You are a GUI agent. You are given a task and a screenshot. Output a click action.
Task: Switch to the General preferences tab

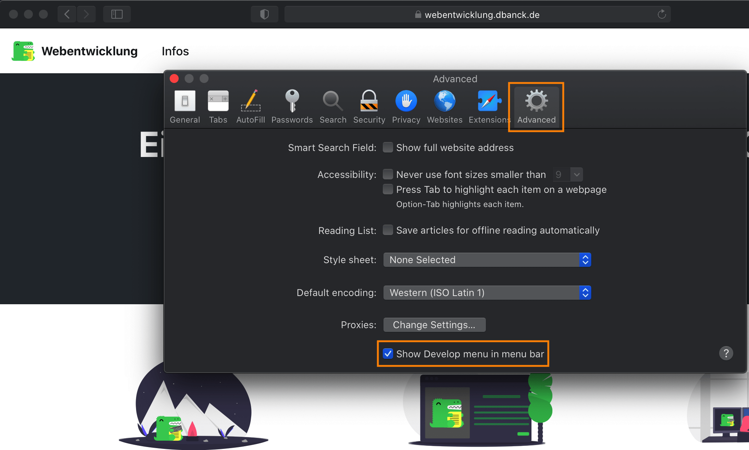(x=185, y=107)
